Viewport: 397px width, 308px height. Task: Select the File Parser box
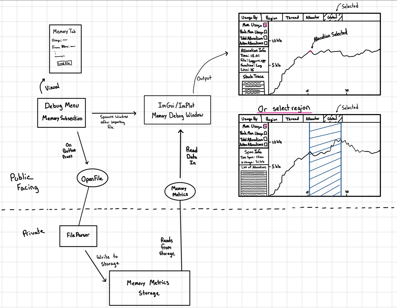click(78, 236)
